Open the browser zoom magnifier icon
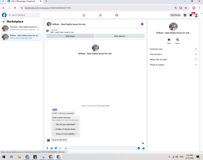Screen dimensions: 203x160 (175, 8)
